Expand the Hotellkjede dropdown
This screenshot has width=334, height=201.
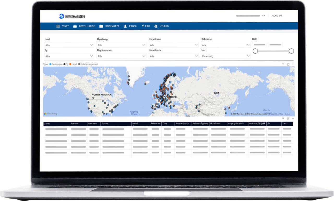point(174,56)
